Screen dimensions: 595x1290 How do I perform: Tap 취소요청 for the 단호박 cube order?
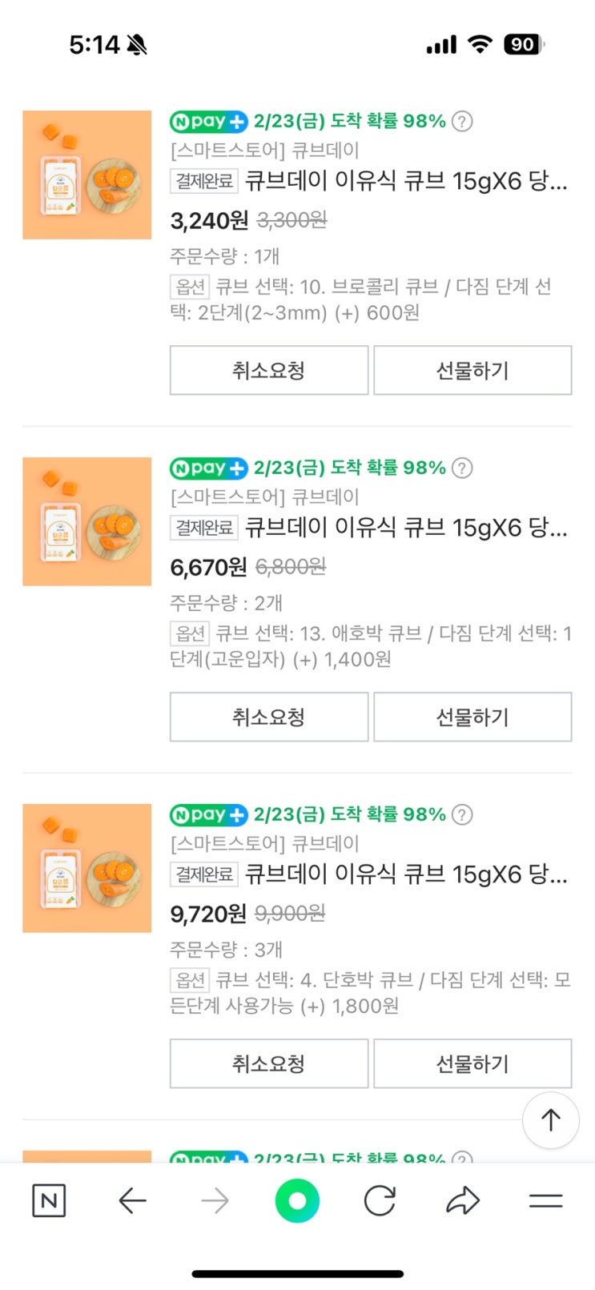269,1064
